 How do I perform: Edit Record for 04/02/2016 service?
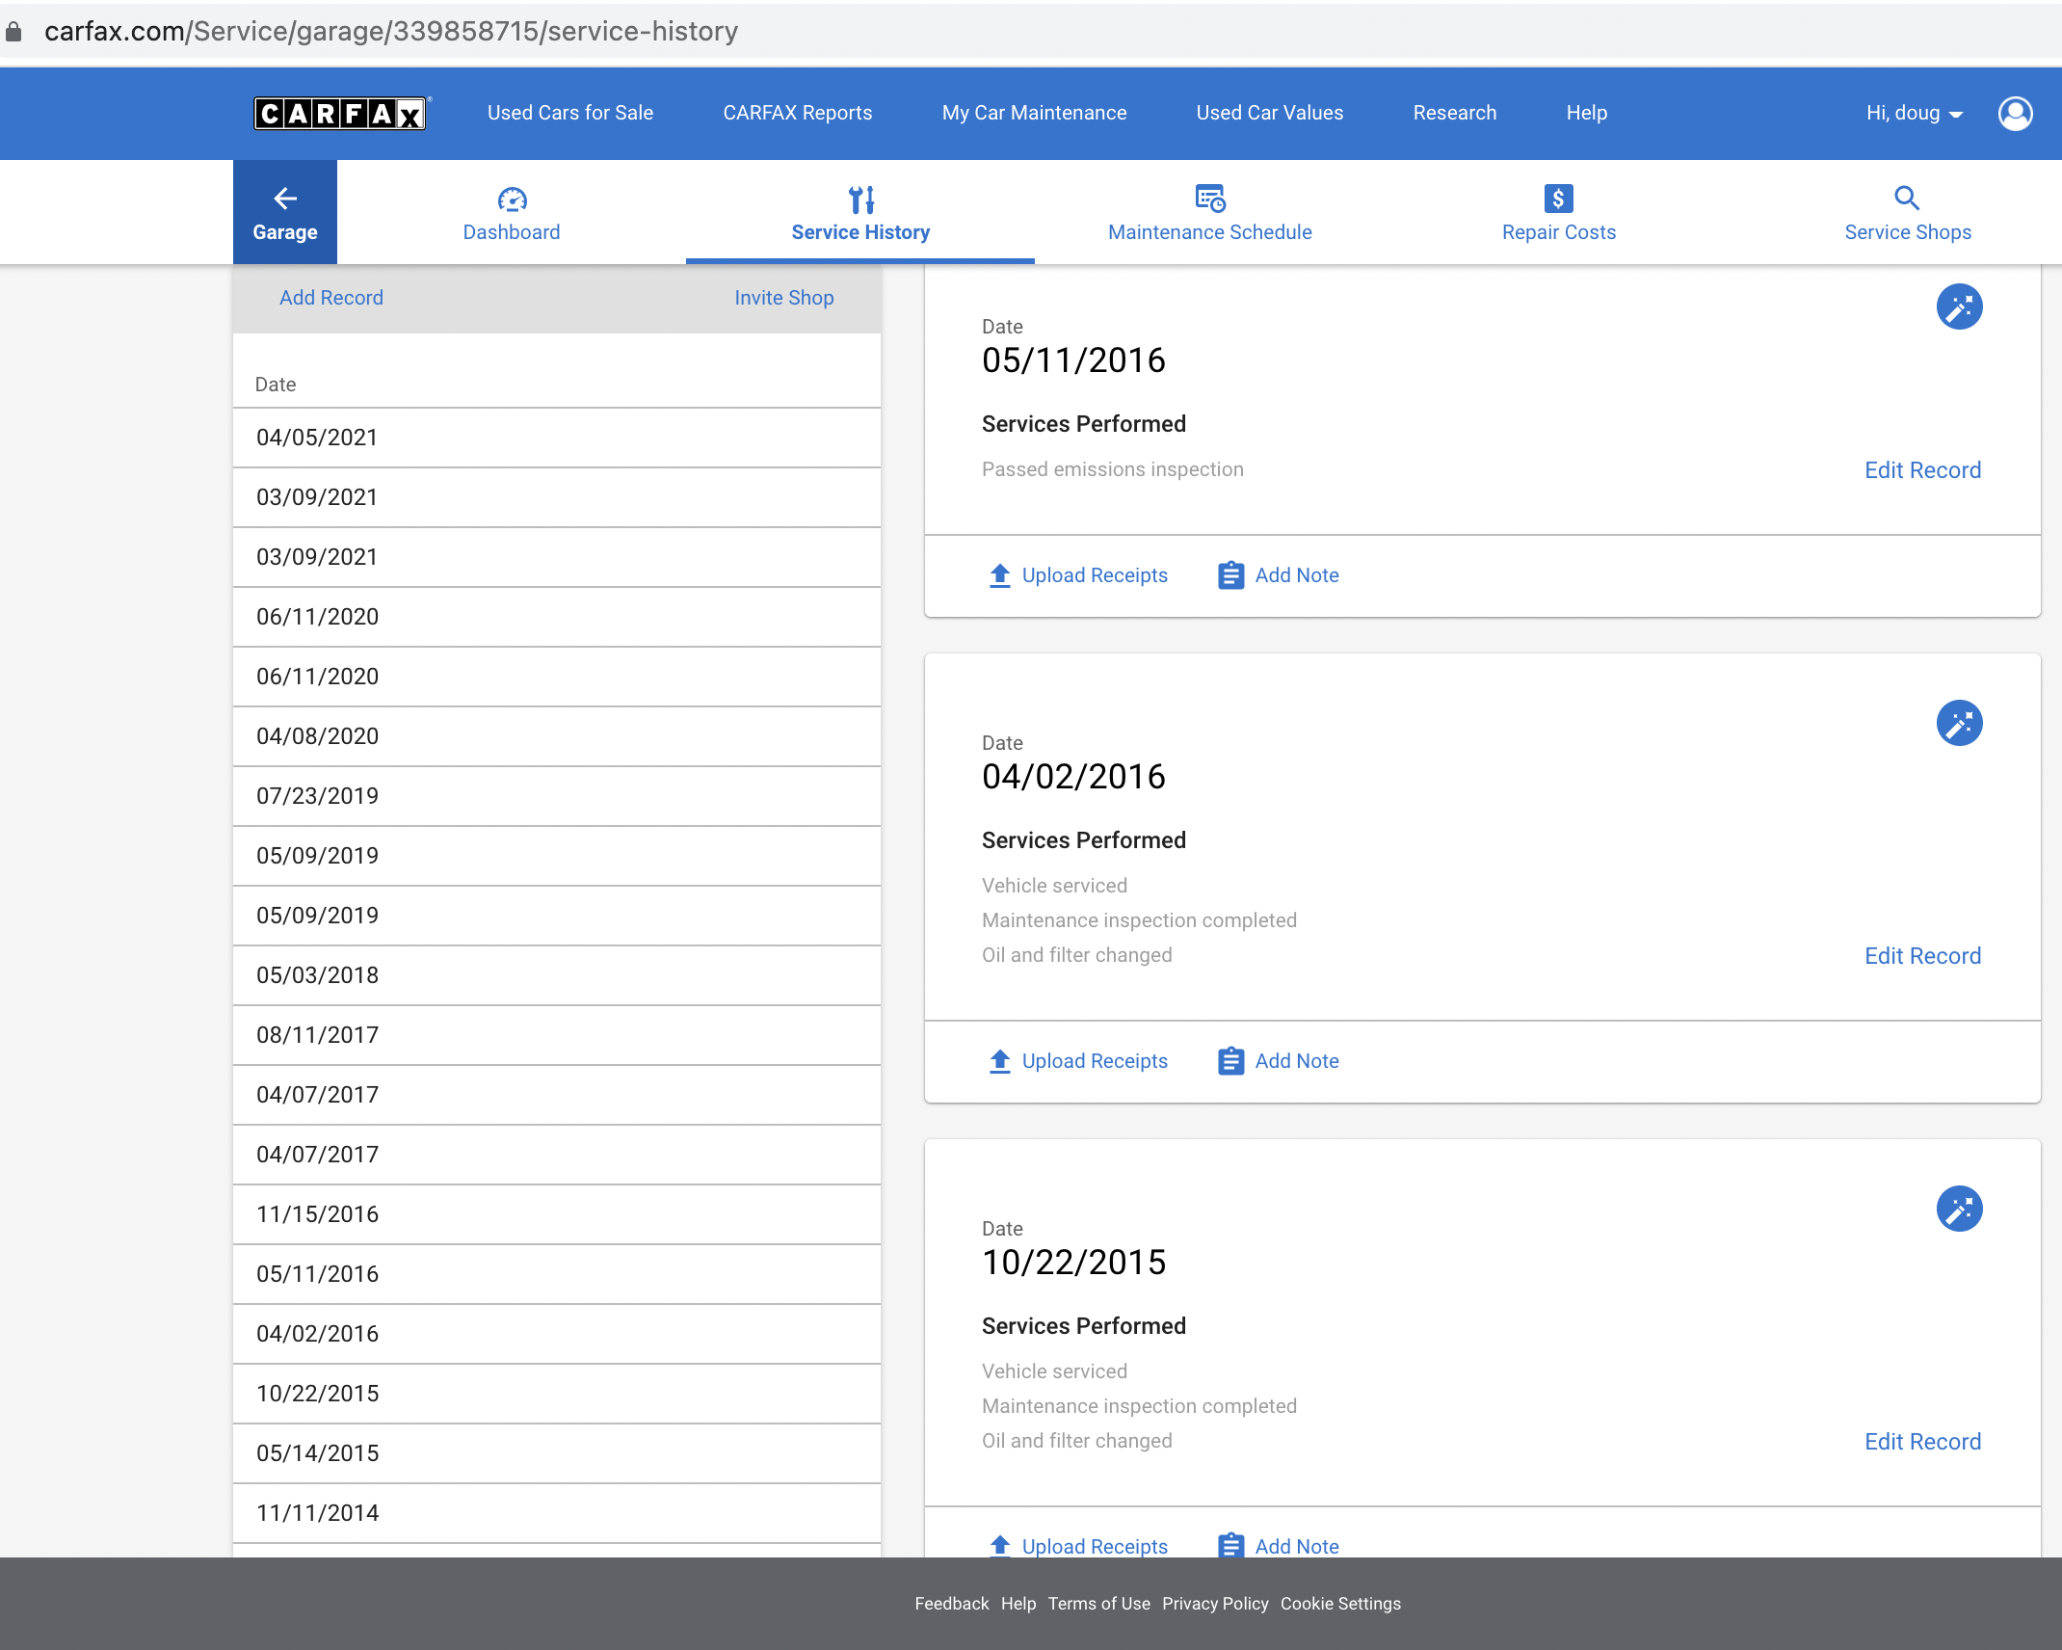pyautogui.click(x=1923, y=956)
